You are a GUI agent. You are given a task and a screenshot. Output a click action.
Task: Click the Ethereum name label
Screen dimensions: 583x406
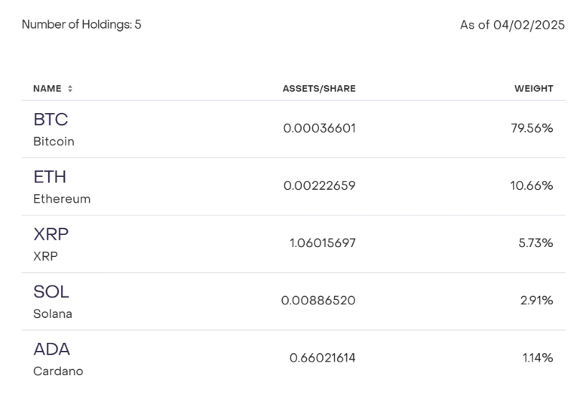tap(62, 199)
